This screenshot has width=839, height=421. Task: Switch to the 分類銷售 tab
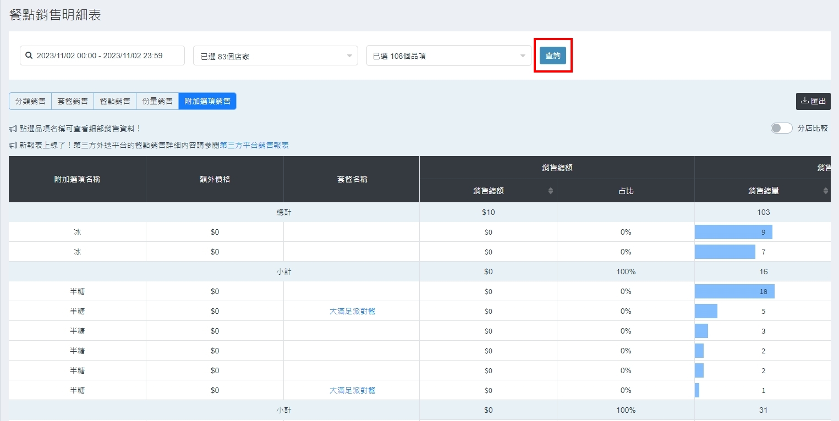30,101
